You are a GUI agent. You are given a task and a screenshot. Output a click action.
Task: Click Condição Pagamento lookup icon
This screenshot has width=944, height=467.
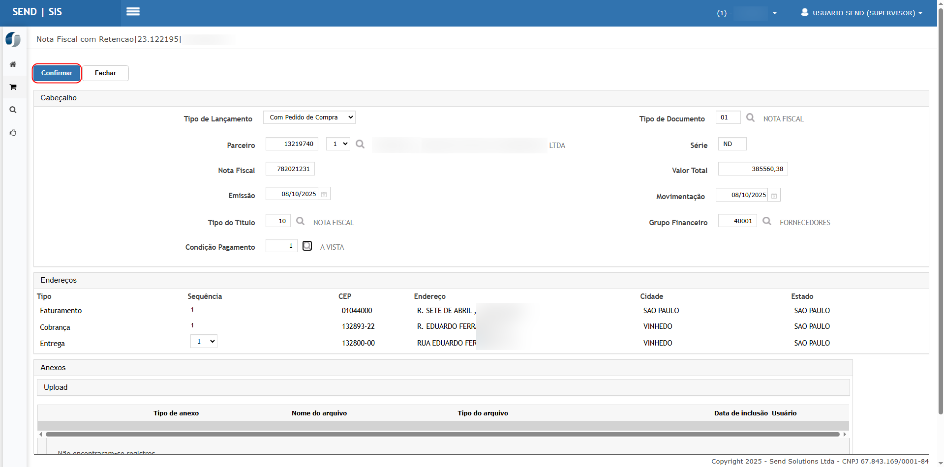(x=307, y=246)
